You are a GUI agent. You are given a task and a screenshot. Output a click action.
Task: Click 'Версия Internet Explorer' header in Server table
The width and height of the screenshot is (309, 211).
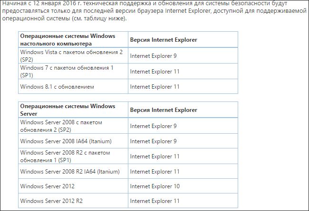(x=164, y=110)
